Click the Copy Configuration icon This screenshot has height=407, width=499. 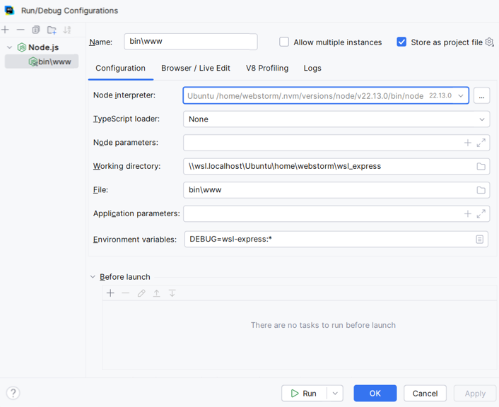(x=36, y=30)
